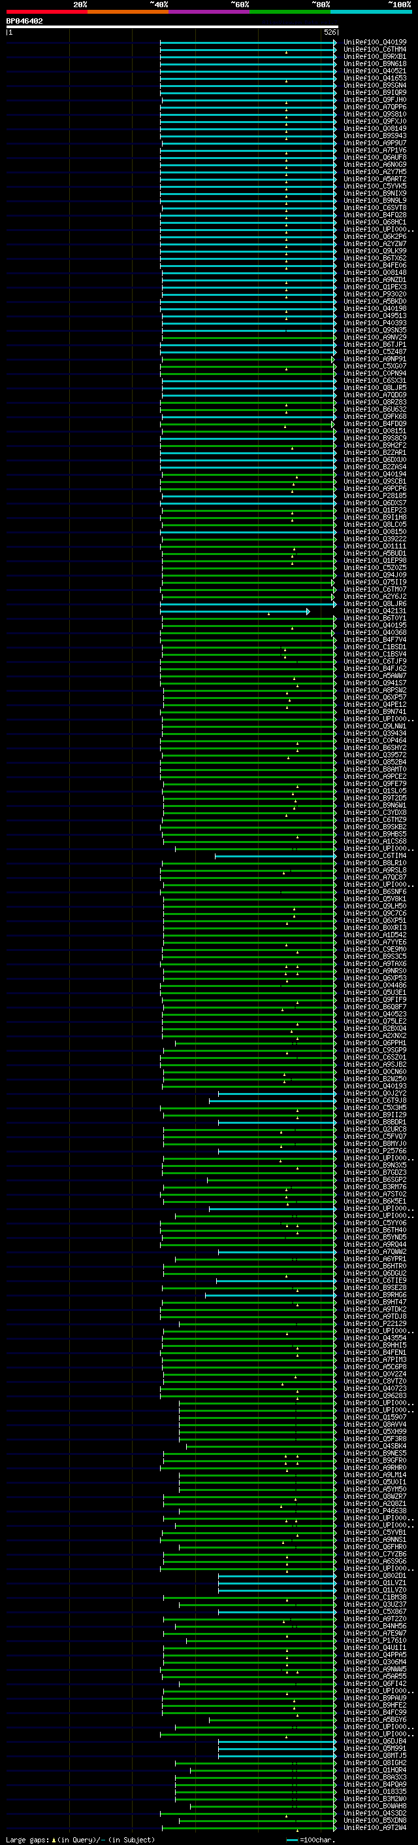Click label UniRef100_Q9LK99
418x1845 pixels.
375,251
